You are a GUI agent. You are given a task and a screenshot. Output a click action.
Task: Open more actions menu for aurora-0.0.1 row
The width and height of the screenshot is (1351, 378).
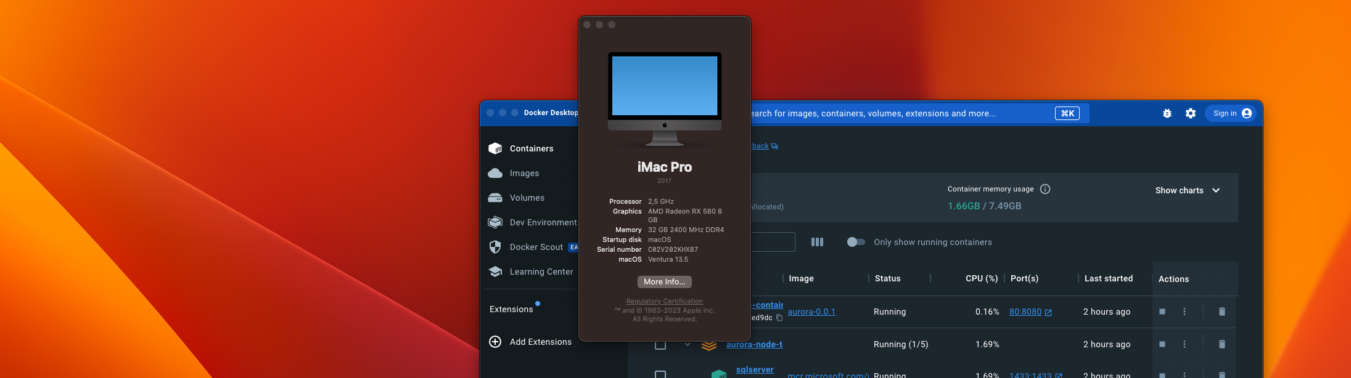point(1185,312)
